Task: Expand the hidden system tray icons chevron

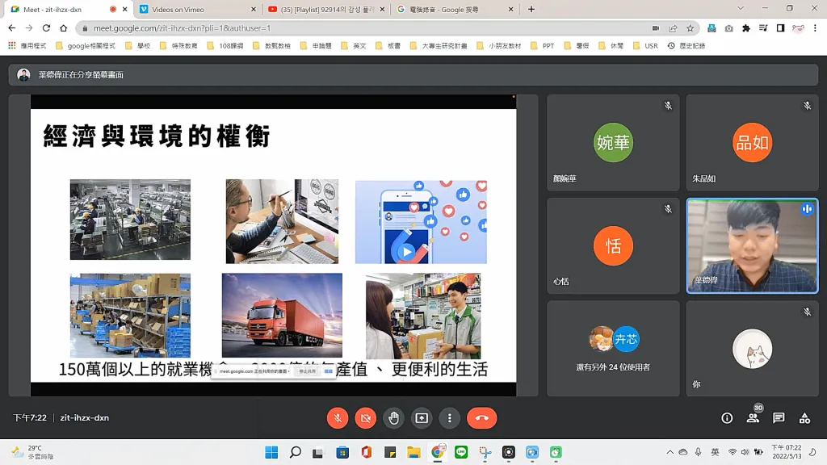Action: coord(670,452)
